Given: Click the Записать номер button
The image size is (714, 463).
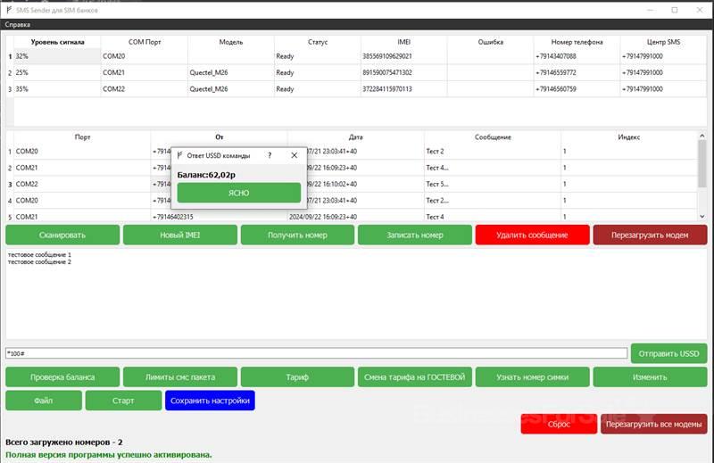Looking at the screenshot, I should click(414, 235).
